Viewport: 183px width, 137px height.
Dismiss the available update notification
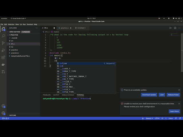click(x=179, y=90)
